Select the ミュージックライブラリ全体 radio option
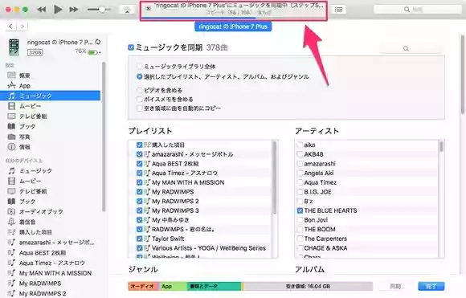 139,66
